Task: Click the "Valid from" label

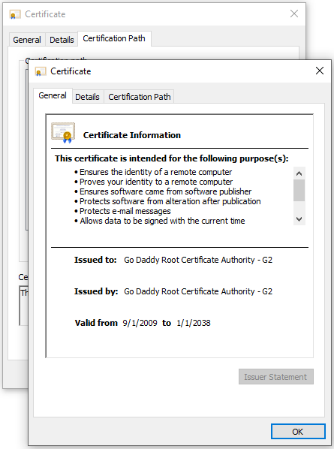Action: (96, 323)
